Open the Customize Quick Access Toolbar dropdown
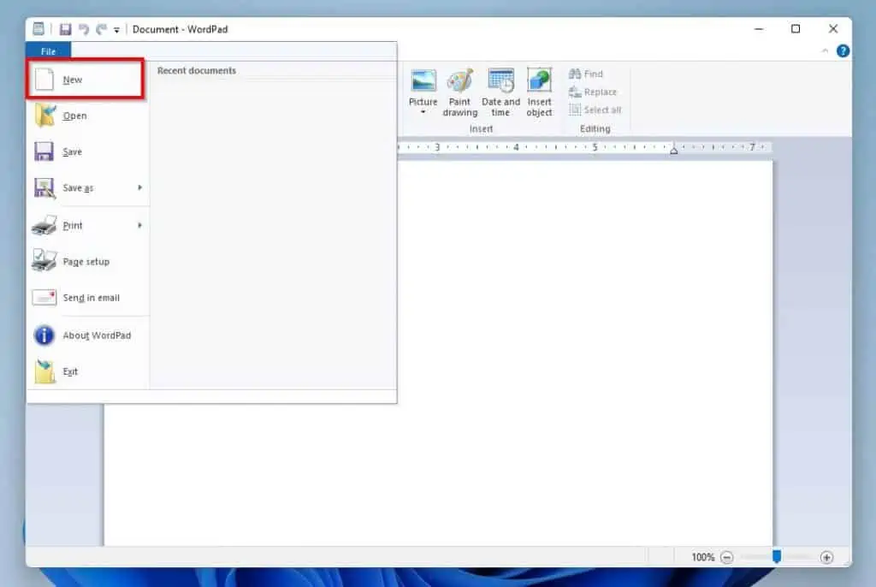The width and height of the screenshot is (876, 587). (x=116, y=30)
